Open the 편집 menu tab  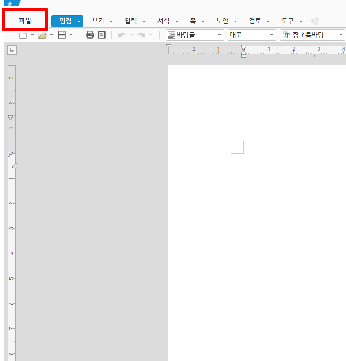[65, 21]
